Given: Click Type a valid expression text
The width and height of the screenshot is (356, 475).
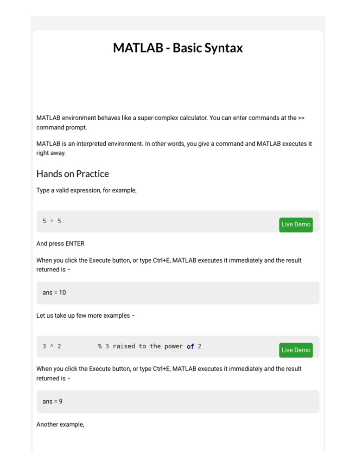Looking at the screenshot, I should point(87,190).
